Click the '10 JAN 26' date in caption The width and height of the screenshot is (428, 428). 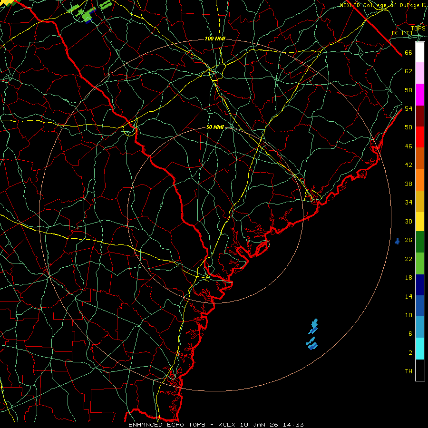[259, 425]
